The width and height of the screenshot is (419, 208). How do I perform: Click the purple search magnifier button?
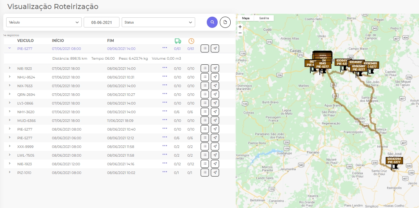click(x=212, y=22)
